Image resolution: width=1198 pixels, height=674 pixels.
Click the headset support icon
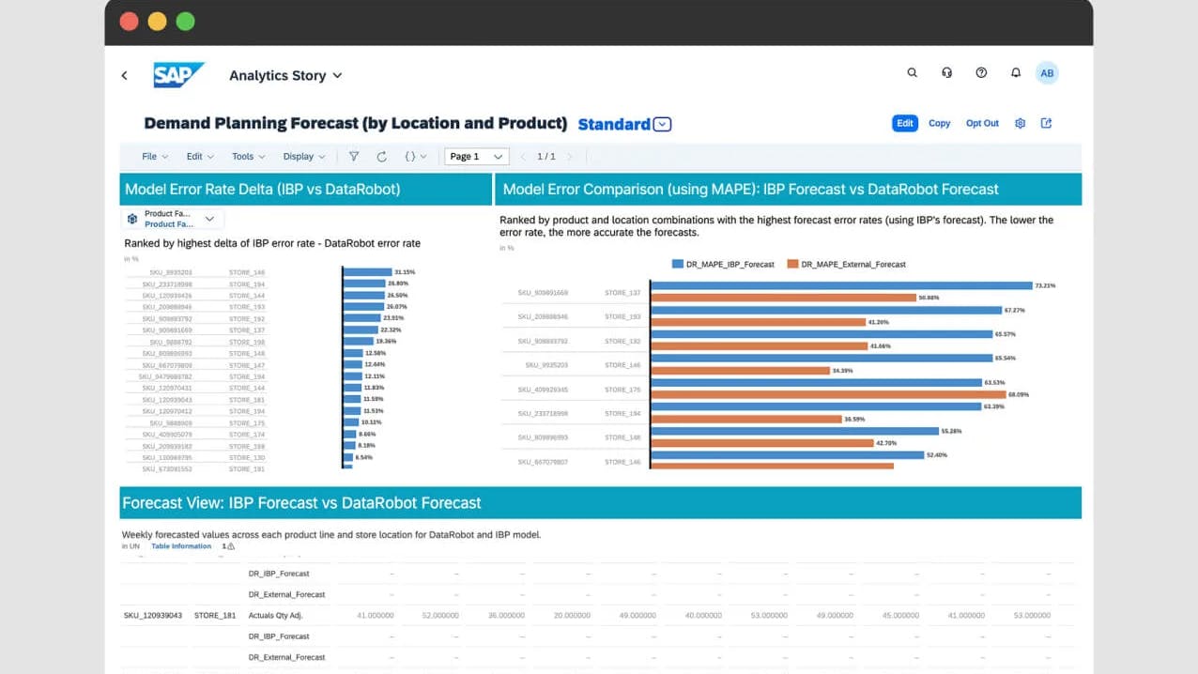946,72
